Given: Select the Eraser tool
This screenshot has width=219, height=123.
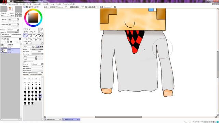Looking at the screenshot, I should pyautogui.click(x=30, y=39).
